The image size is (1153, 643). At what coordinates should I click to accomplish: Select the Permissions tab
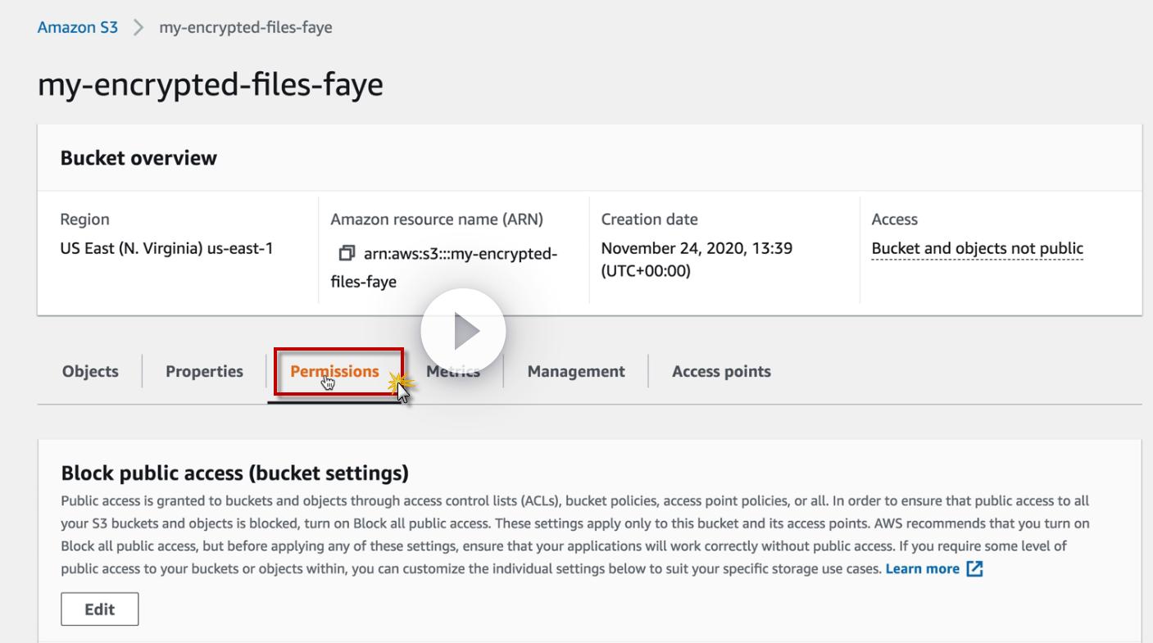[334, 371]
